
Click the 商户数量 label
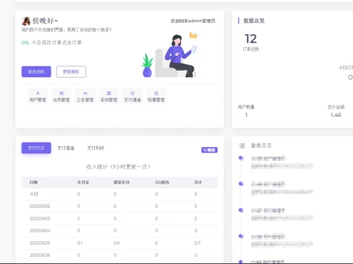pos(246,107)
